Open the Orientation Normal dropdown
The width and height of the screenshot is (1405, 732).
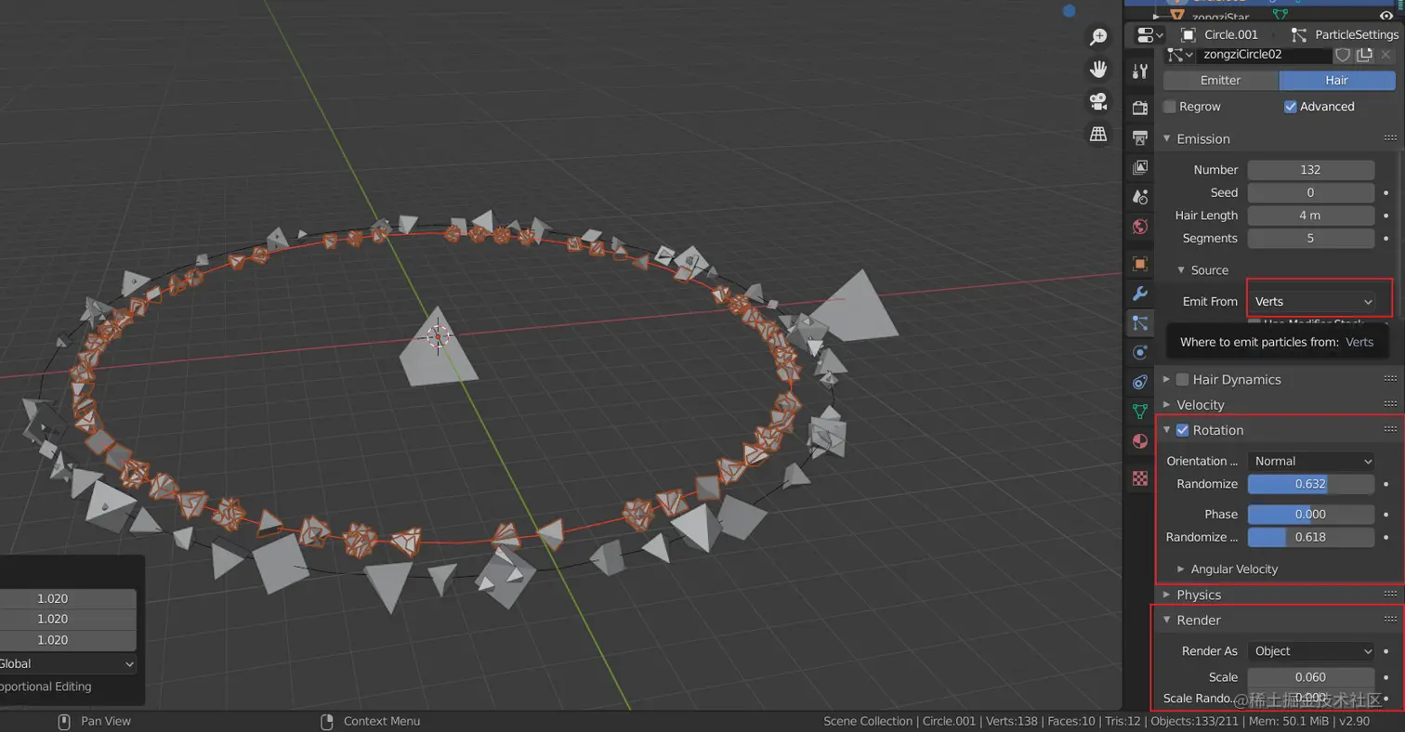click(x=1312, y=461)
